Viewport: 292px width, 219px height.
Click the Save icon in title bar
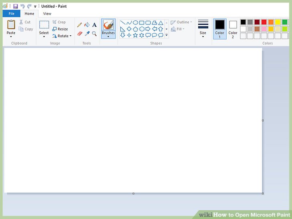coord(16,6)
